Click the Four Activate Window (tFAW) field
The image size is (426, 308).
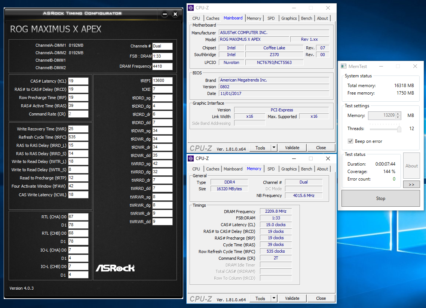click(x=78, y=186)
